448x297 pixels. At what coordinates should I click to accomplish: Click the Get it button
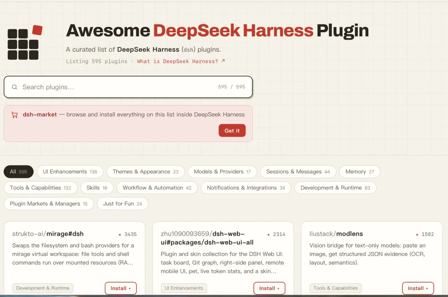point(232,131)
